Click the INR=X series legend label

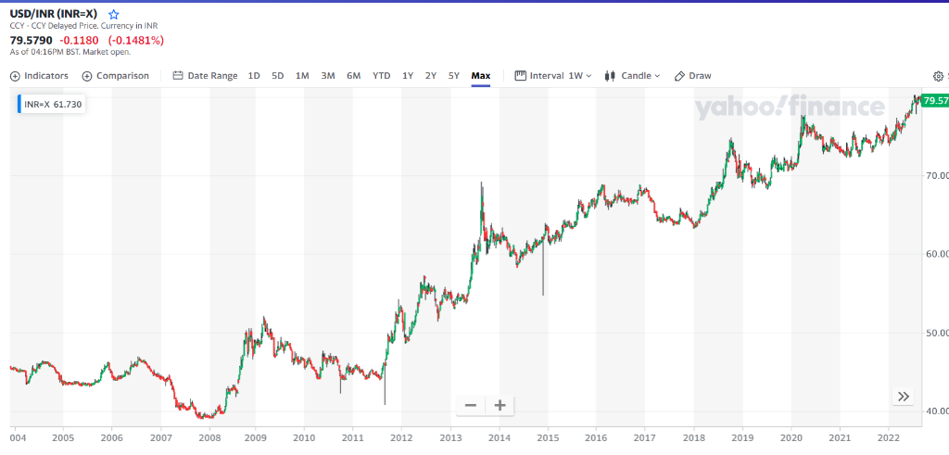coord(53,105)
